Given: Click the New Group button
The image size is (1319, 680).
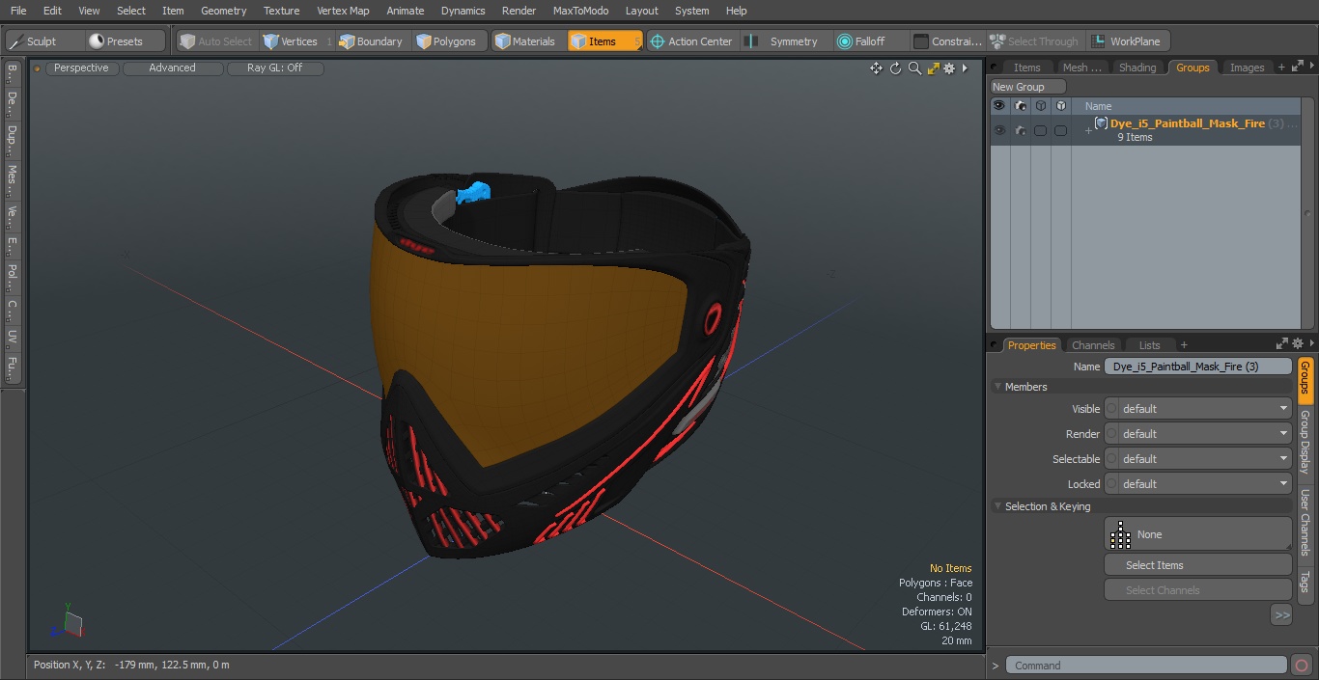Looking at the screenshot, I should point(1026,87).
